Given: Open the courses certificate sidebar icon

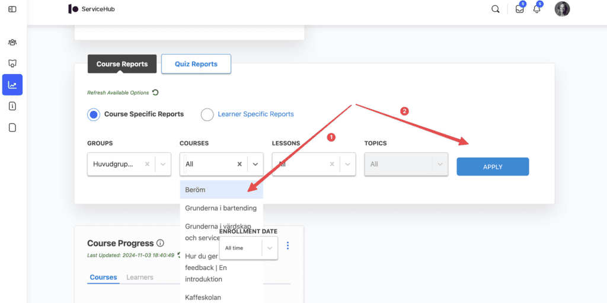Looking at the screenshot, I should coord(12,63).
